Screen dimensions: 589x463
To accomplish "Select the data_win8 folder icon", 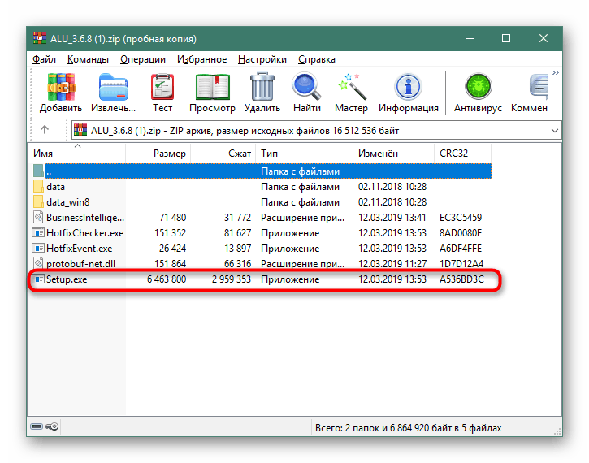I will 38,201.
